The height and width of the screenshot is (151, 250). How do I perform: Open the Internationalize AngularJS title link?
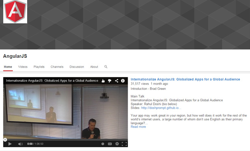coord(185,79)
